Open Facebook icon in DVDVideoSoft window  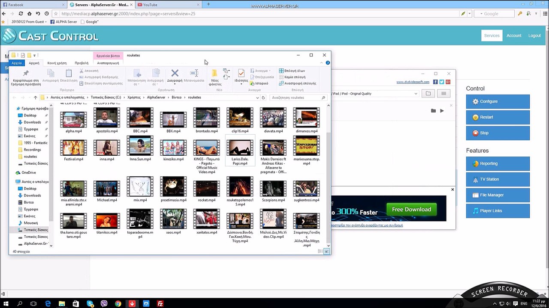pyautogui.click(x=435, y=82)
